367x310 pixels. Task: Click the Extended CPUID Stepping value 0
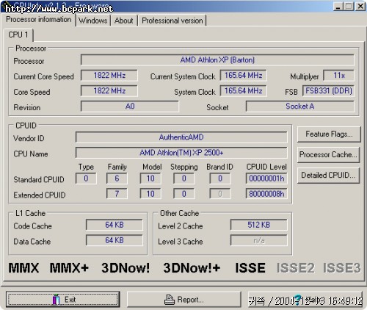click(x=184, y=194)
